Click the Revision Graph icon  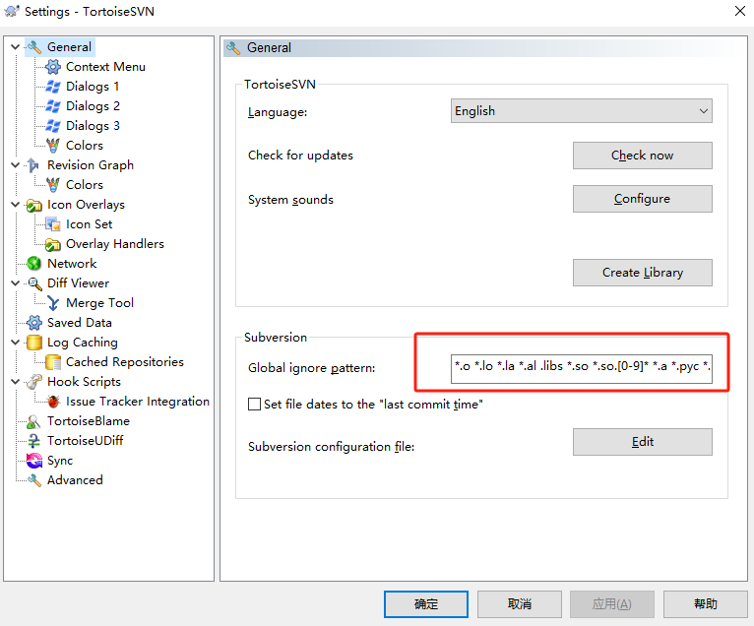tap(33, 165)
